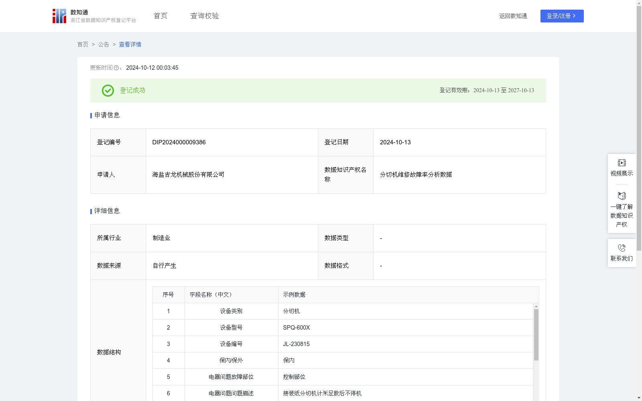The height and width of the screenshot is (401, 642).
Task: Click the 数据结构 row label
Action: pyautogui.click(x=109, y=352)
